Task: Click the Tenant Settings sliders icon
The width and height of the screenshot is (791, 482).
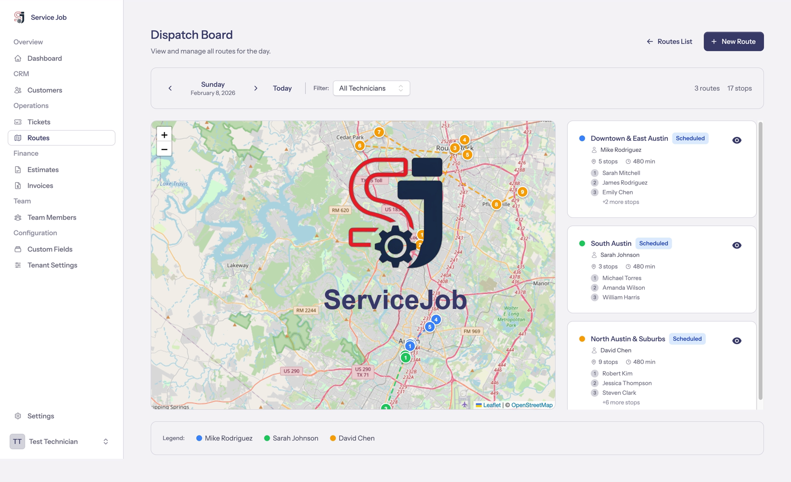Action: pyautogui.click(x=18, y=265)
